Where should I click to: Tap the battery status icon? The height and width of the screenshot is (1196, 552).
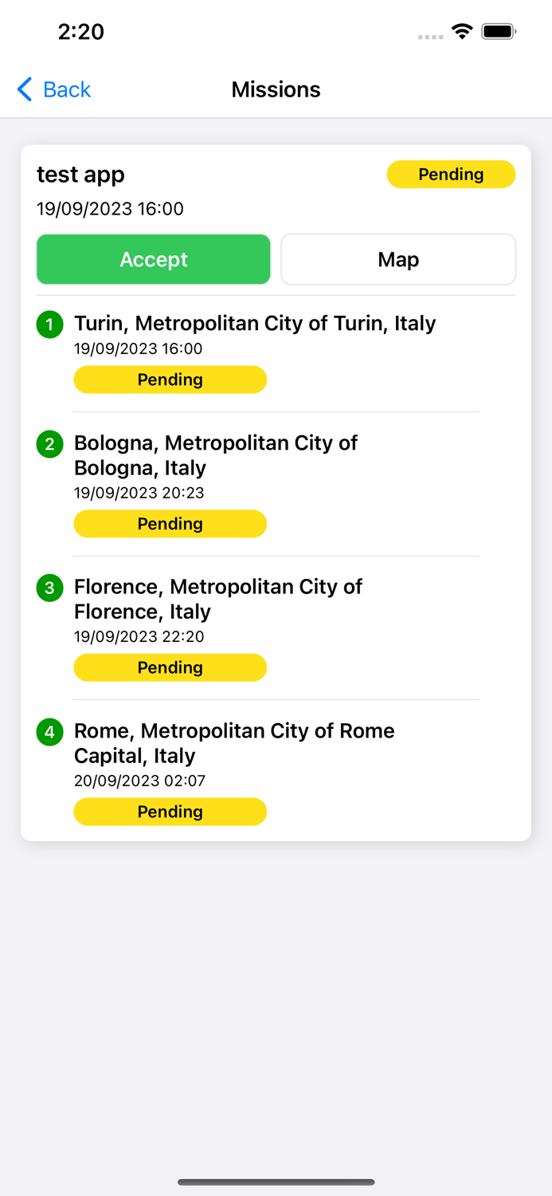[499, 32]
